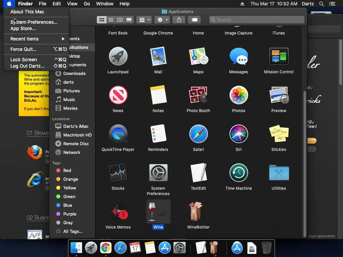This screenshot has width=343, height=257.
Task: Open the TextEdit app icon
Action: pos(198,173)
